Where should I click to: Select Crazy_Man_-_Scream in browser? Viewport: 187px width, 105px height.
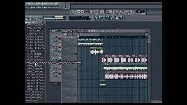pos(34,34)
